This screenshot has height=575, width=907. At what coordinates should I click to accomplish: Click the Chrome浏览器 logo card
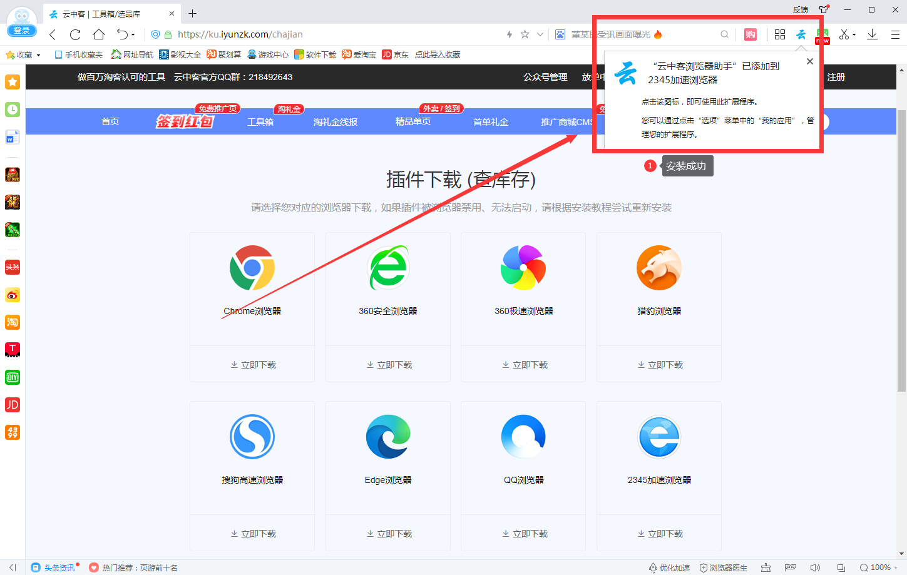click(252, 268)
